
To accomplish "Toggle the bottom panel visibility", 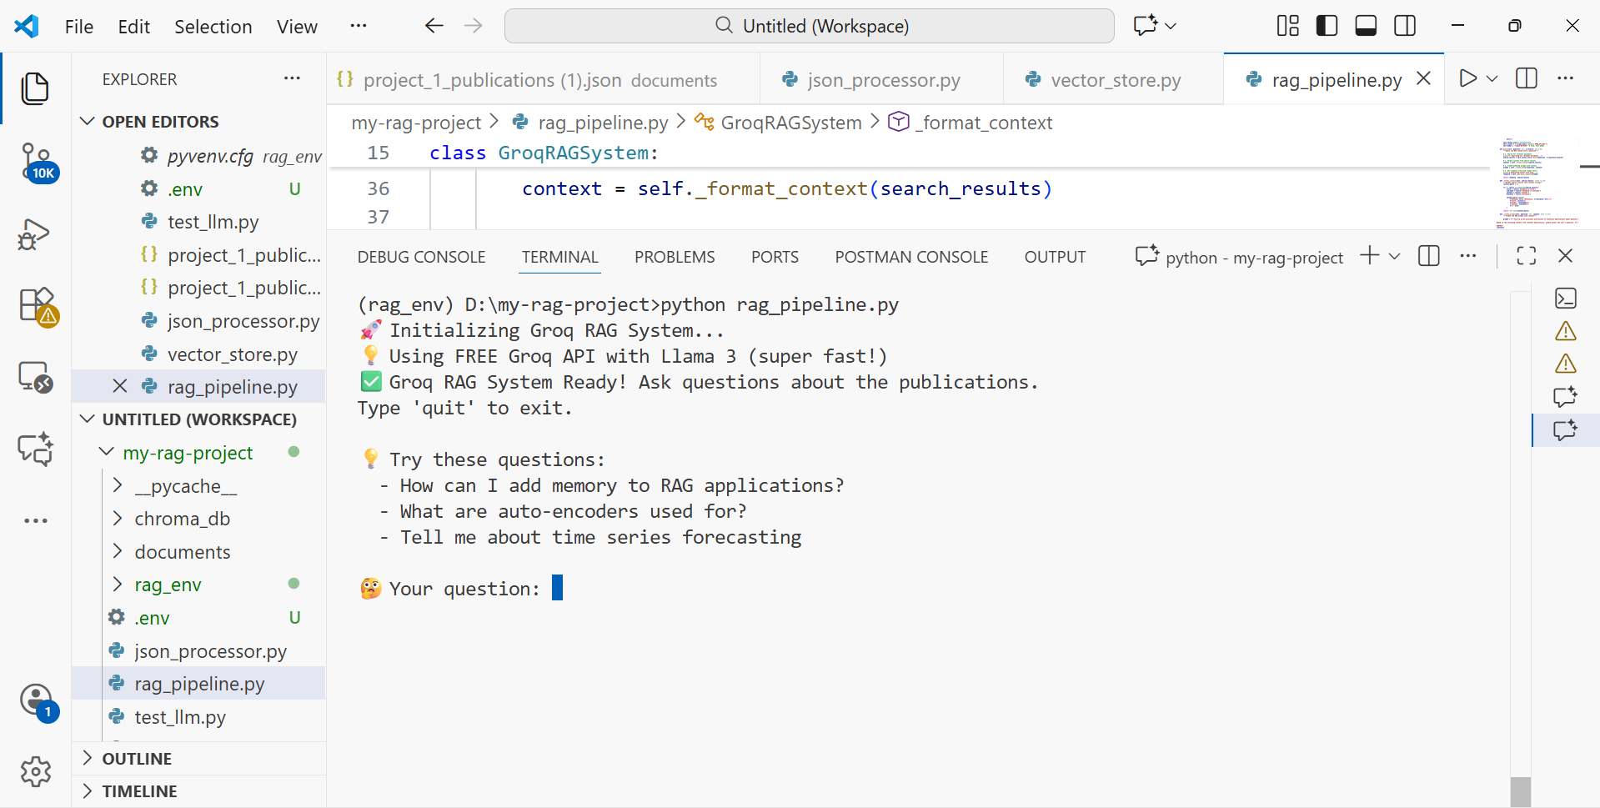I will point(1365,25).
